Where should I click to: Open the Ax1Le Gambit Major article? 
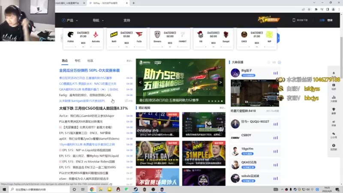point(87,116)
